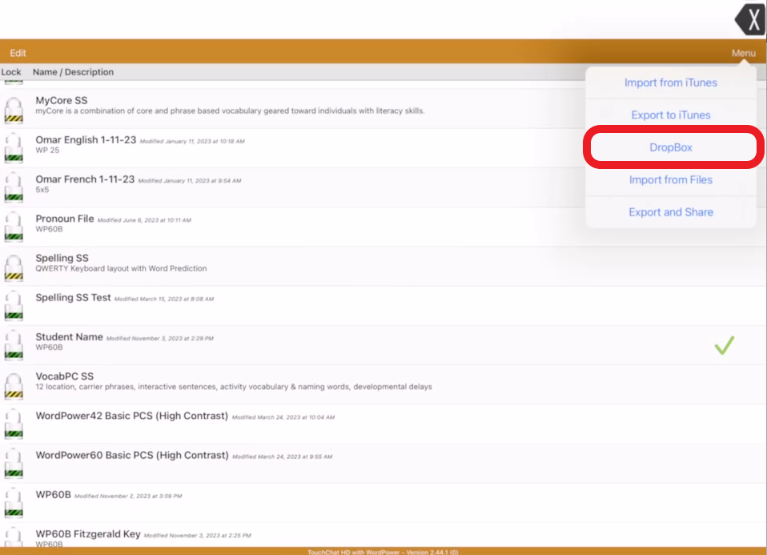Screen dimensions: 767x555
Task: Tap the lock icon beside MyCore SS
Action: point(14,111)
